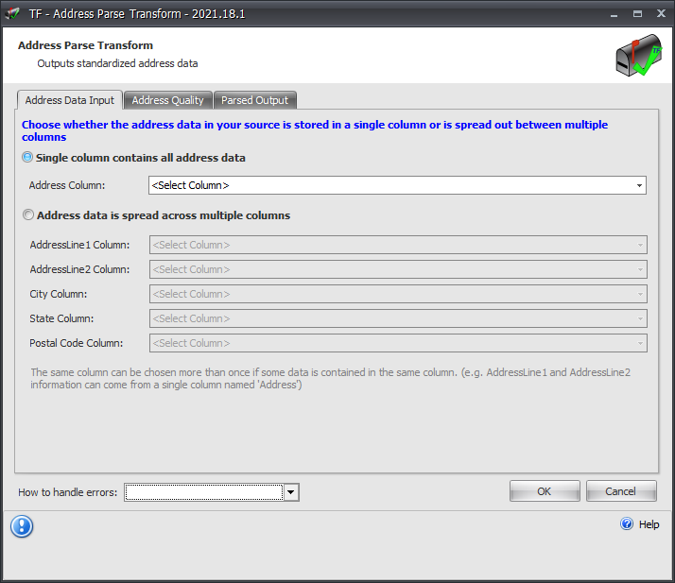Image resolution: width=675 pixels, height=583 pixels.
Task: Open the AddressLine2 Column dropdown
Action: click(x=398, y=269)
